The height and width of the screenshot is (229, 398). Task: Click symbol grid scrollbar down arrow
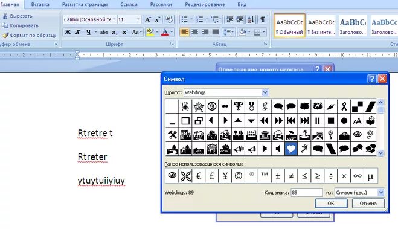(x=380, y=153)
